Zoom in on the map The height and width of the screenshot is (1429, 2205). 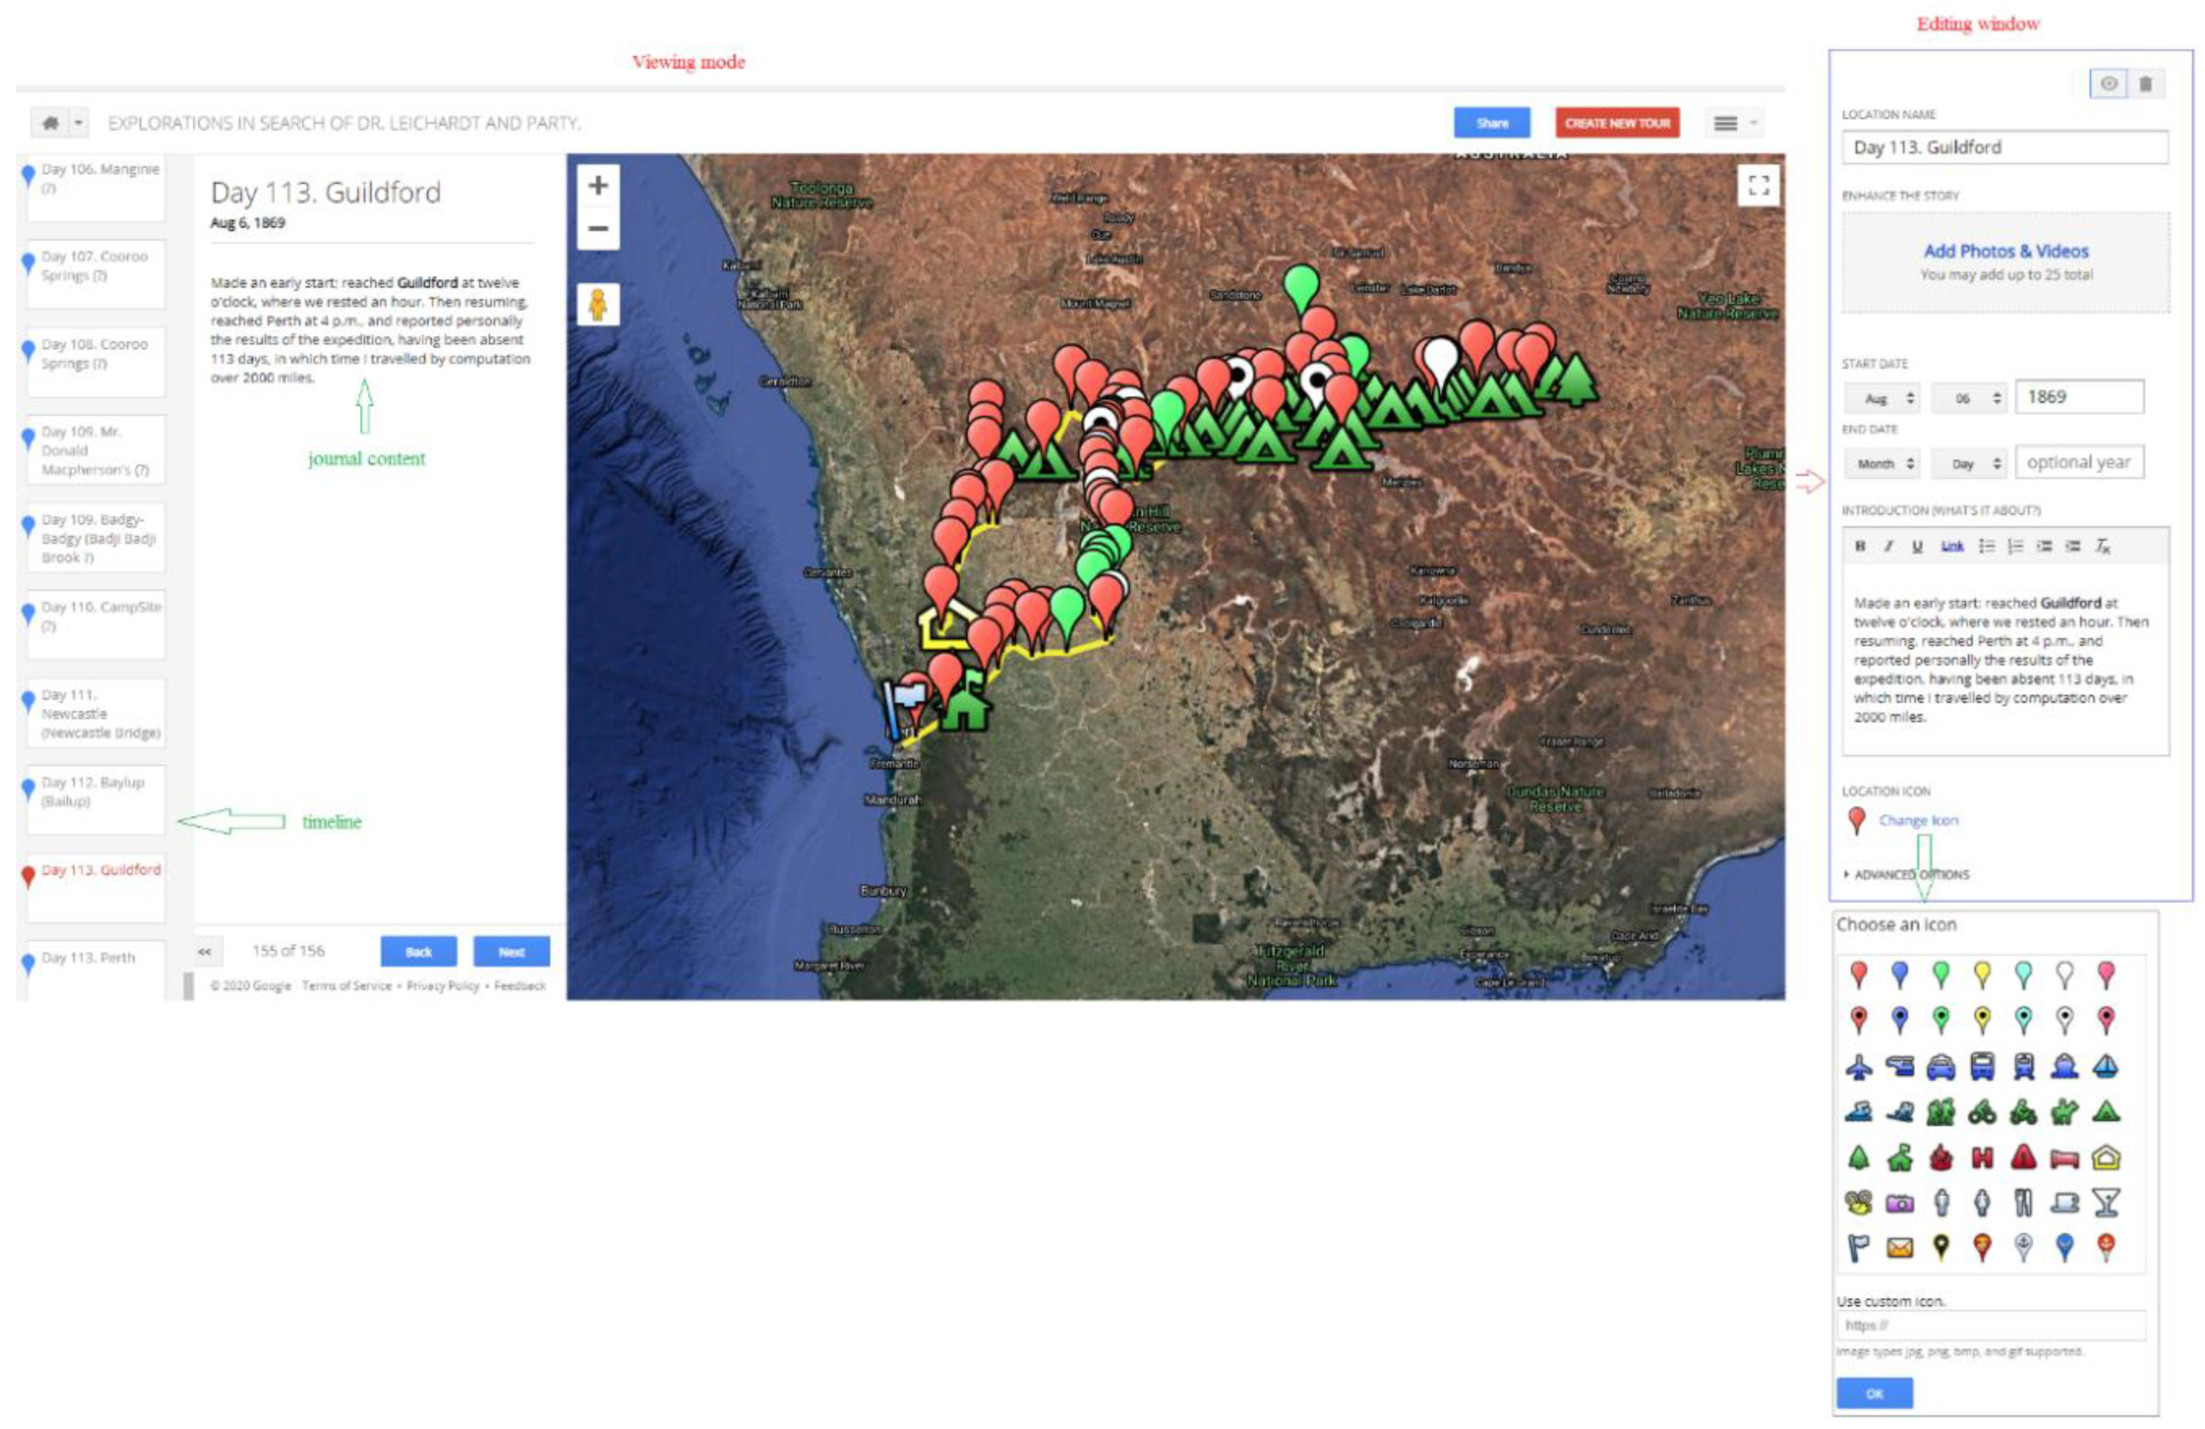coord(599,186)
